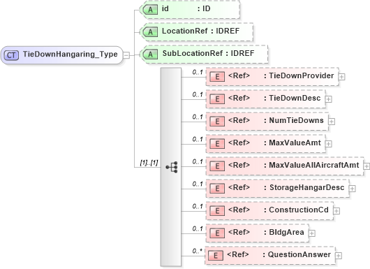The height and width of the screenshot is (269, 370).
Task: Click the 0..1 cardinality of TieDownProvider
Action: coord(198,72)
